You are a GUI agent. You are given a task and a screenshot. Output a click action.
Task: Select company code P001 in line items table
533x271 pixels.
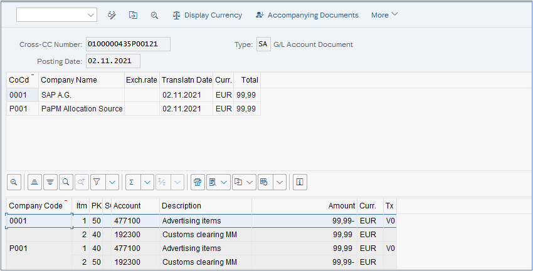[x=39, y=248]
